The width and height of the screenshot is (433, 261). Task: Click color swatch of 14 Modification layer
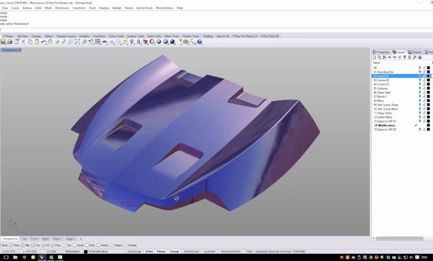click(428, 125)
